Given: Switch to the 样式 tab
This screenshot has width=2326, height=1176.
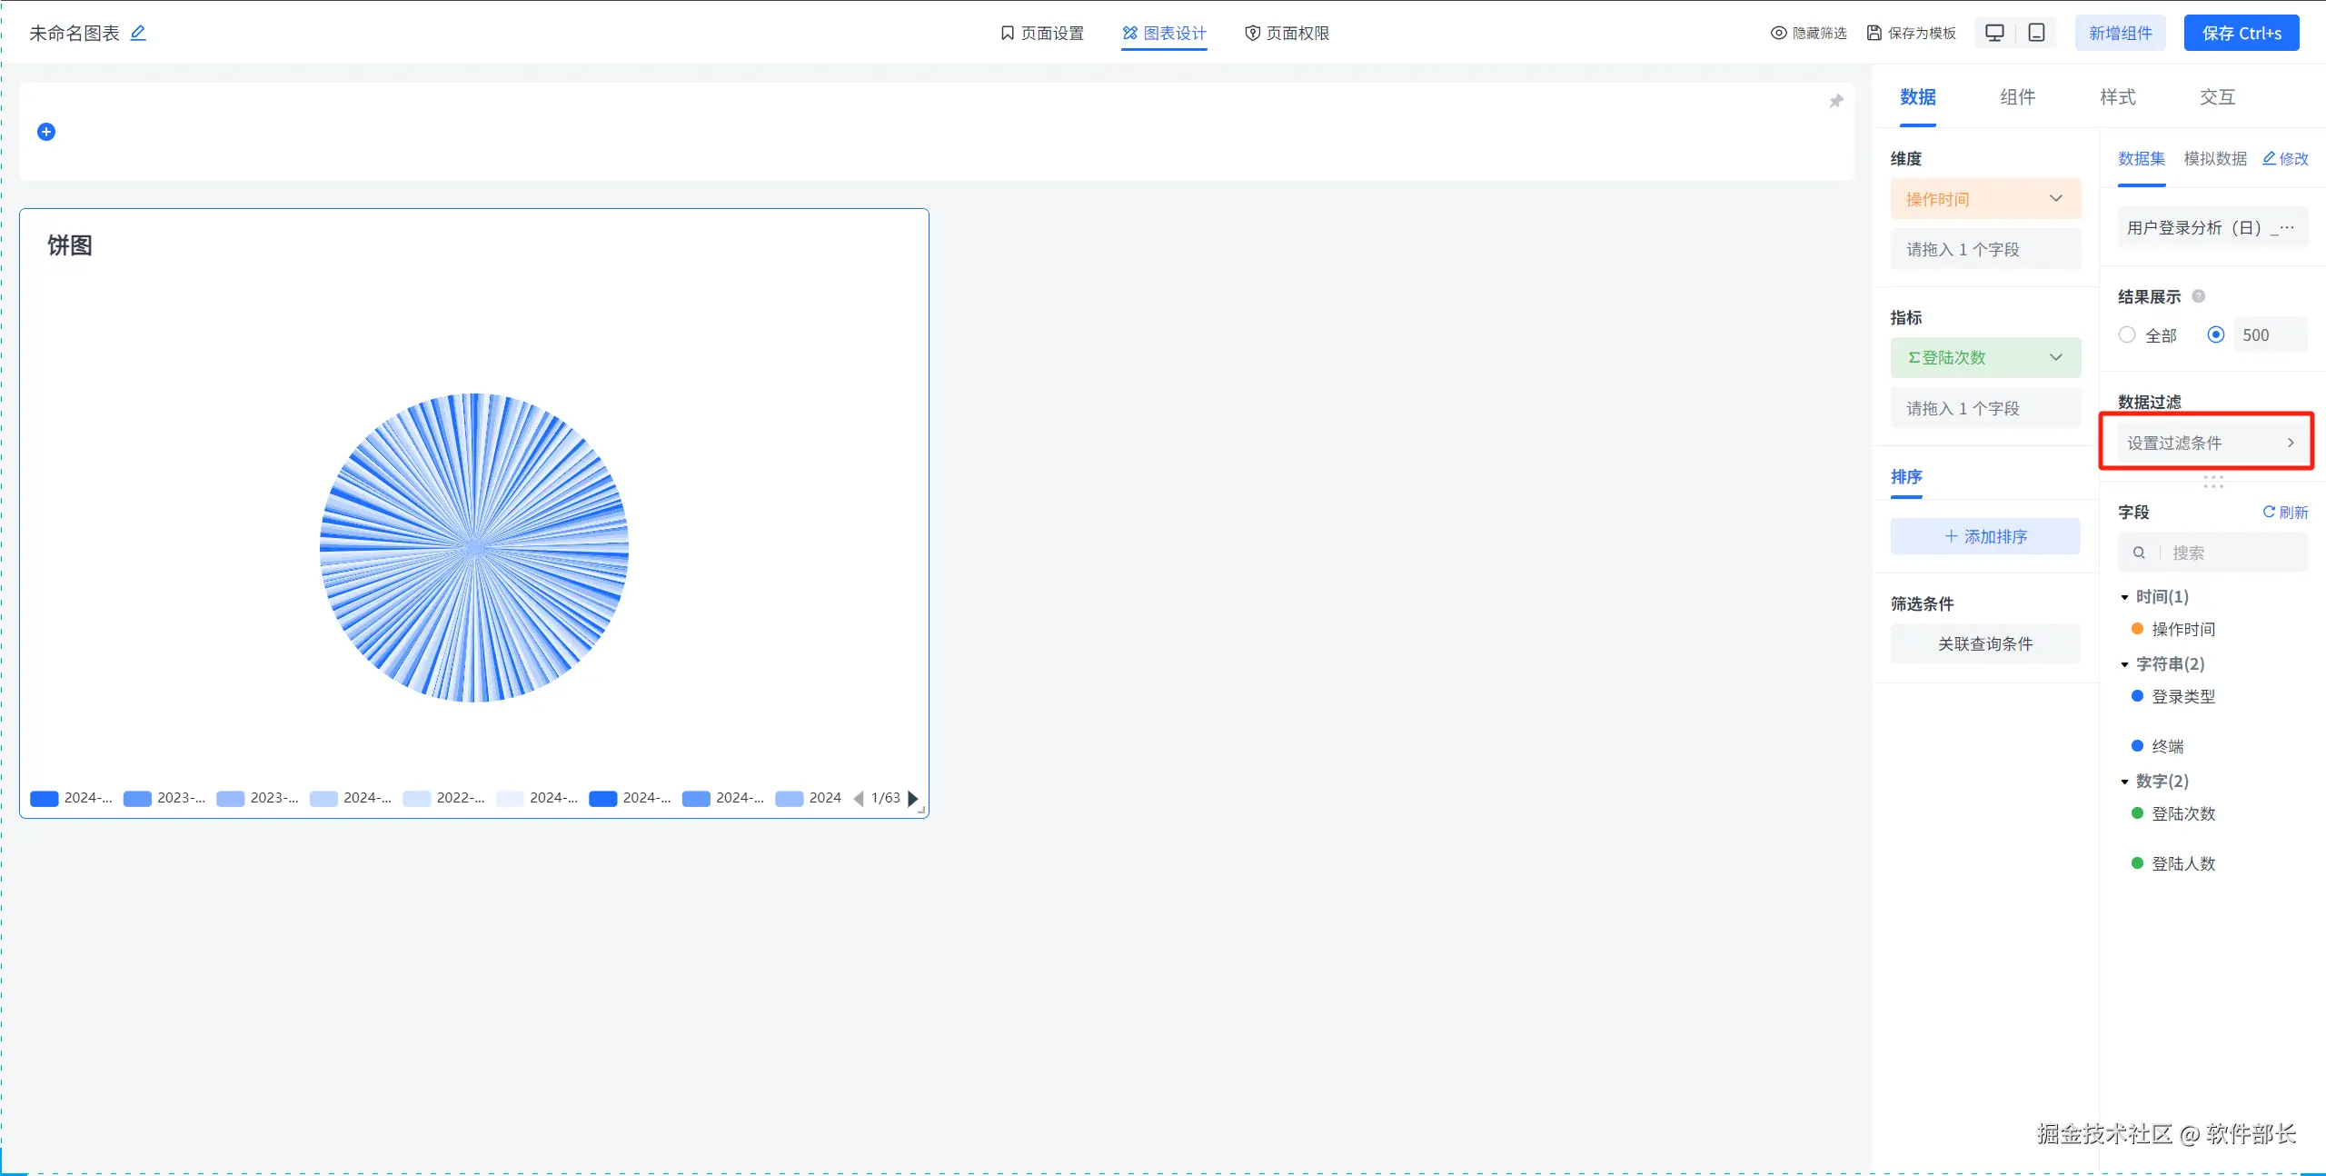Looking at the screenshot, I should 2117,97.
